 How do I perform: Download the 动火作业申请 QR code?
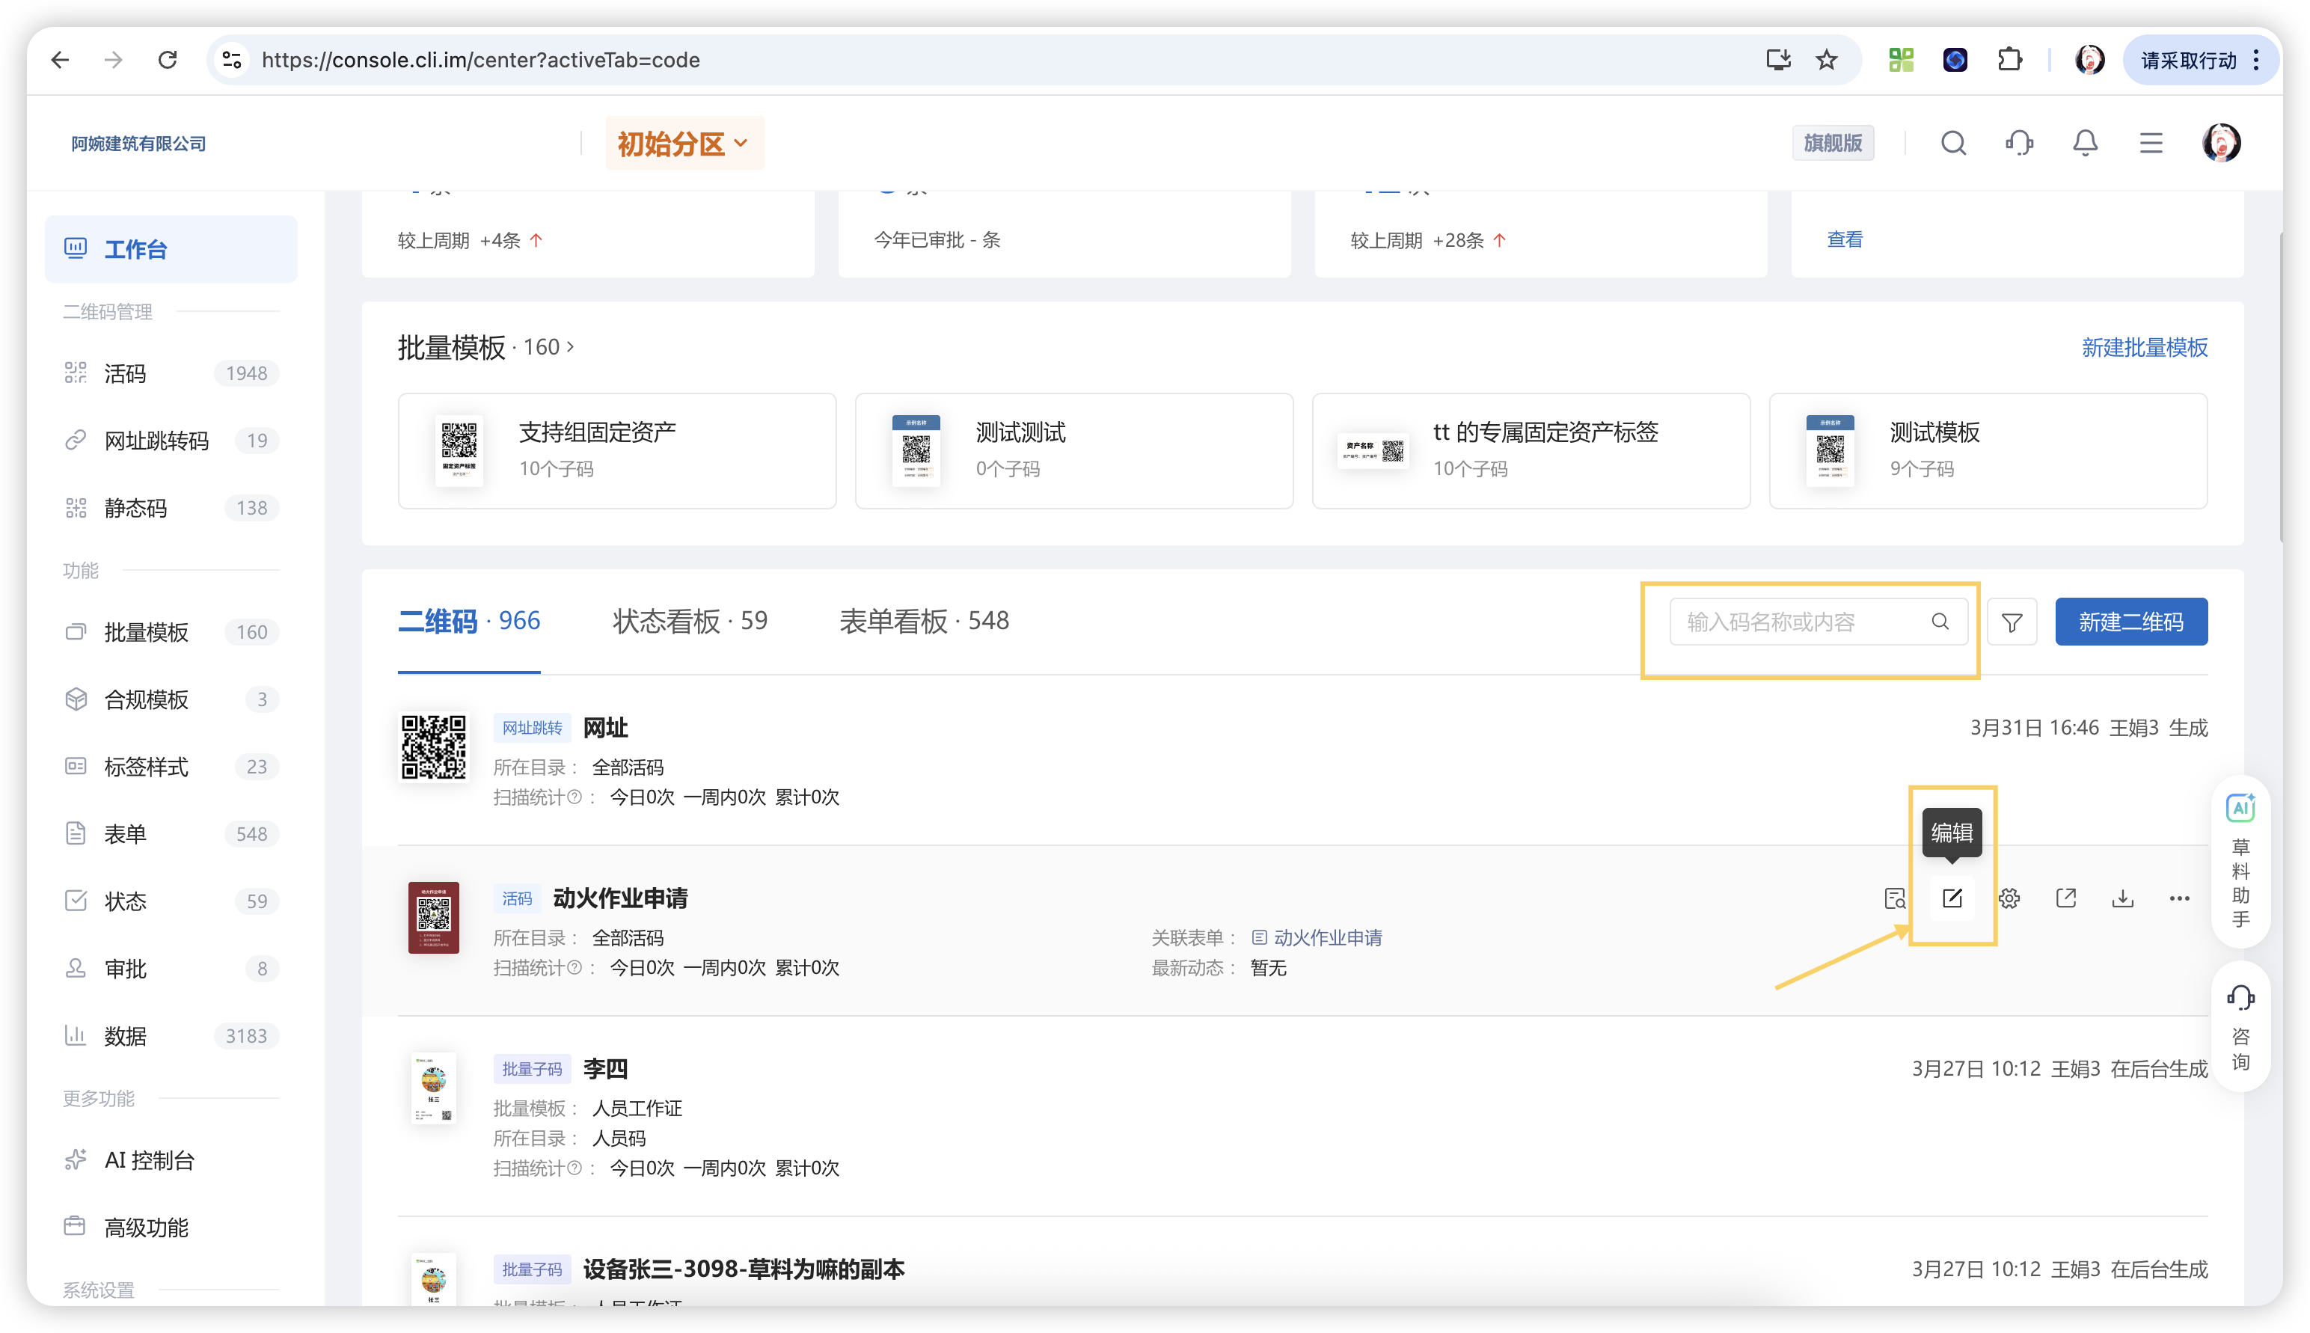[2122, 898]
